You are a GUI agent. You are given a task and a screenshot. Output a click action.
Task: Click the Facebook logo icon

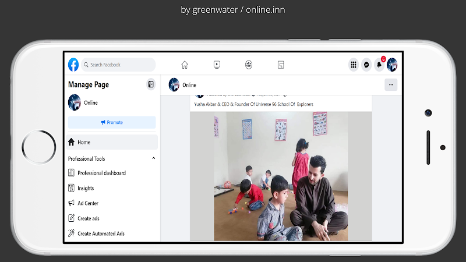point(73,65)
